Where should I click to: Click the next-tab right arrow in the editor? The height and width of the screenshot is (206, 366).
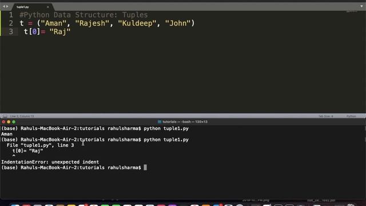click(x=7, y=6)
